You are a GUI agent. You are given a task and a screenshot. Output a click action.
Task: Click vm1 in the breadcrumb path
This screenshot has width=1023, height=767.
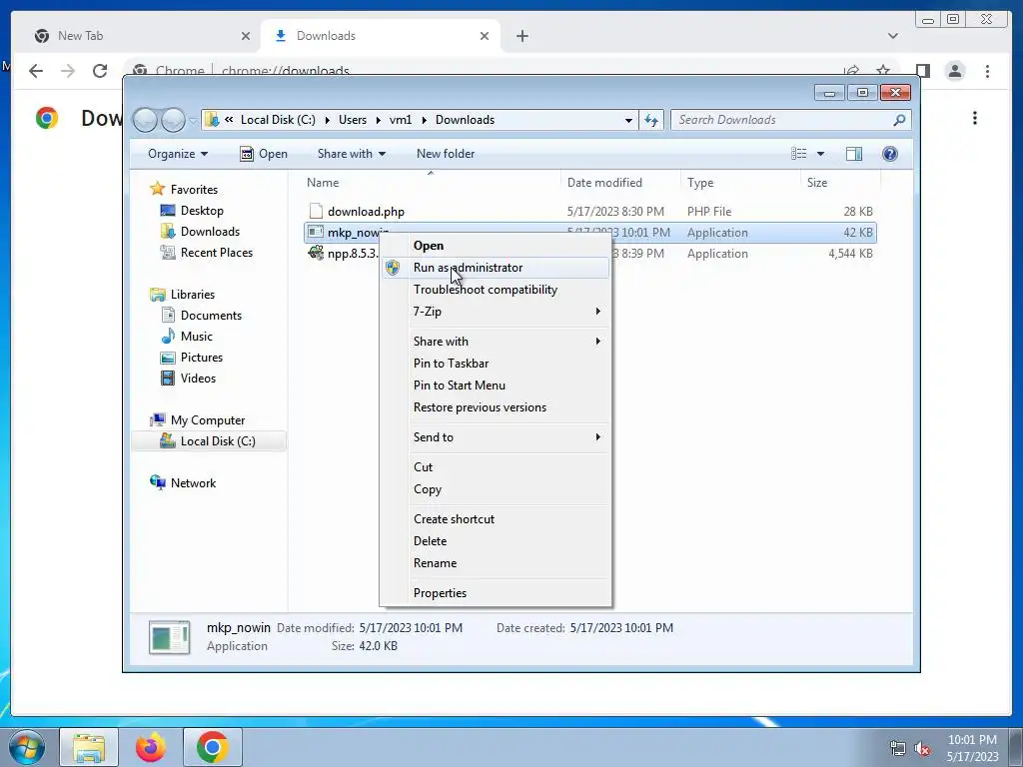[x=401, y=120]
